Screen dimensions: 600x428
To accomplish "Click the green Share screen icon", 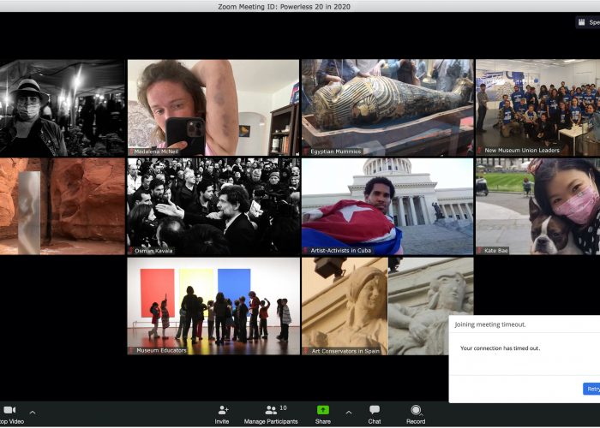I will tap(323, 410).
